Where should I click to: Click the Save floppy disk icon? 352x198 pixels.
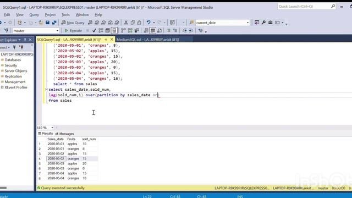tap(47, 23)
